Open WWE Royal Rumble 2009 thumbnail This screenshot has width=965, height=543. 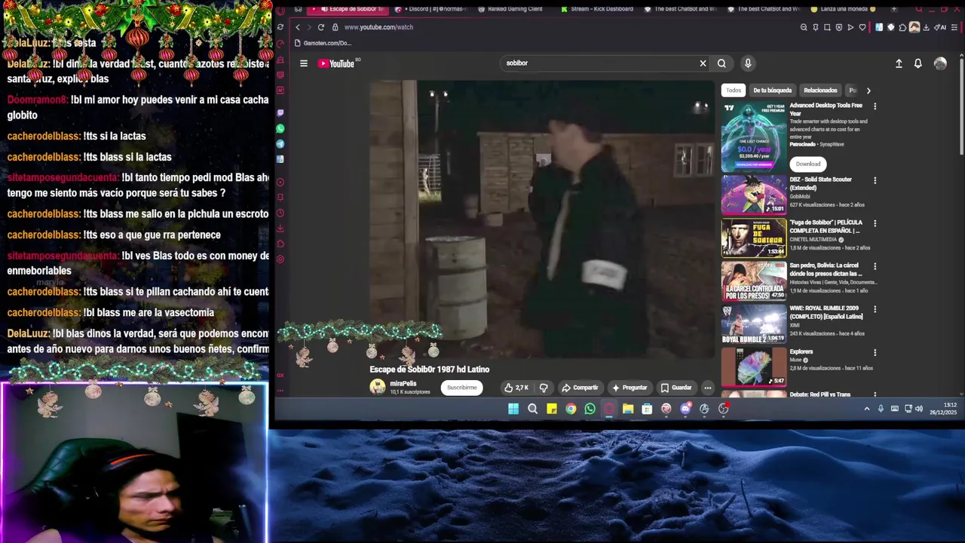[754, 324]
